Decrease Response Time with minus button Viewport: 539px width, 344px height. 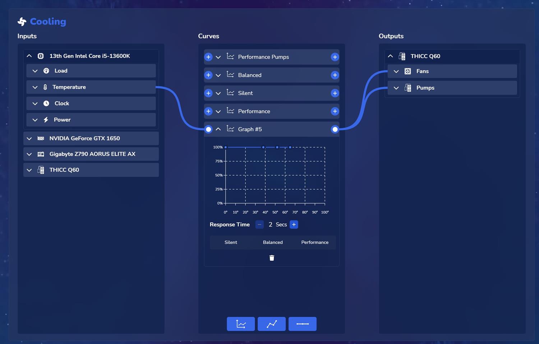(259, 224)
